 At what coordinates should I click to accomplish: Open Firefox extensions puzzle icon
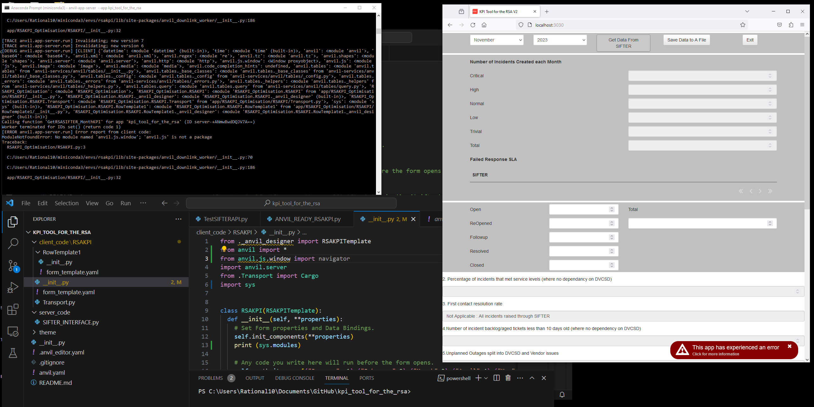(791, 25)
